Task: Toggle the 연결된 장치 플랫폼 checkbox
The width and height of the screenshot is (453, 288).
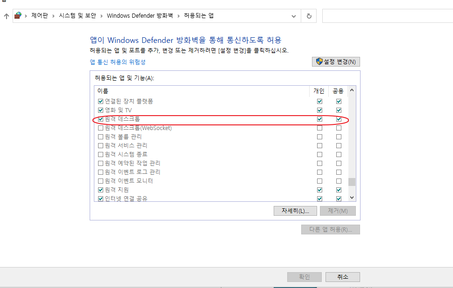Action: 100,101
